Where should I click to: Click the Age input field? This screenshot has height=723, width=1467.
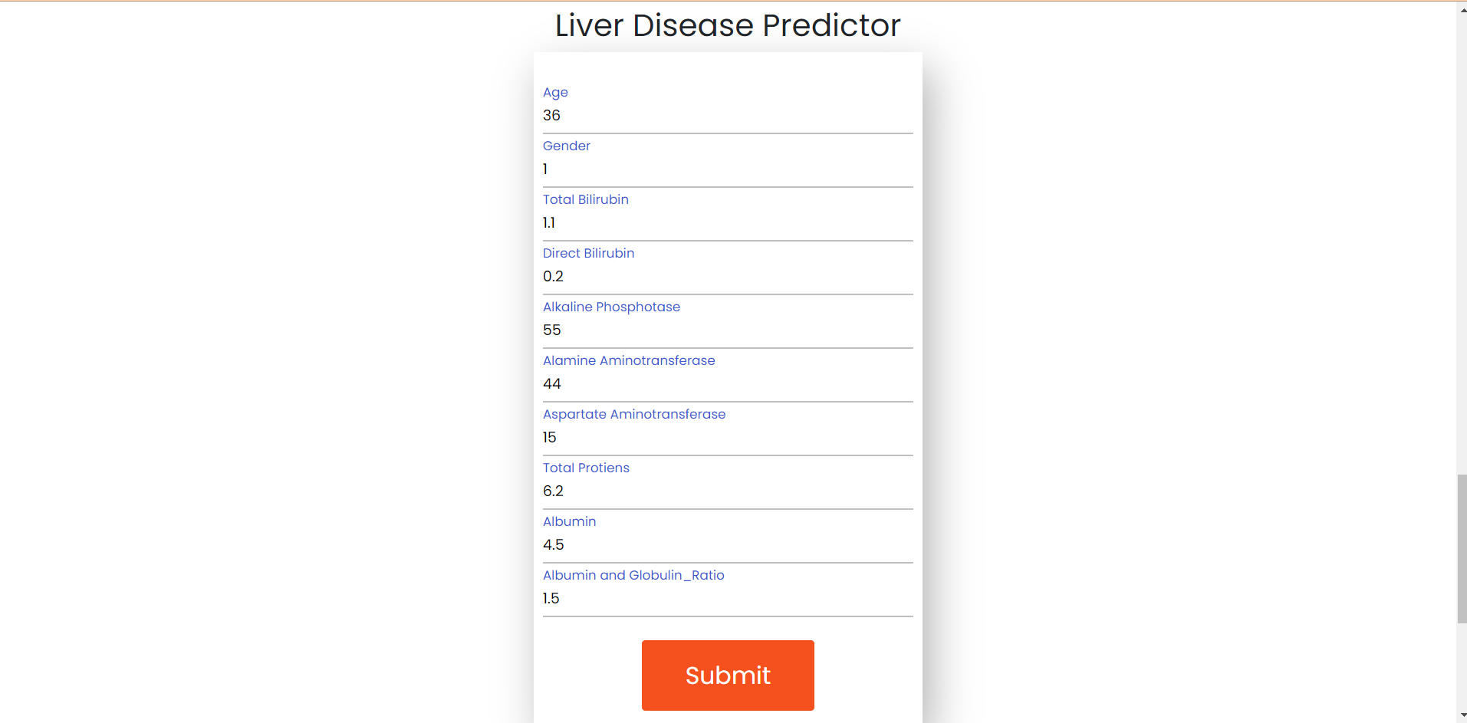tap(727, 117)
